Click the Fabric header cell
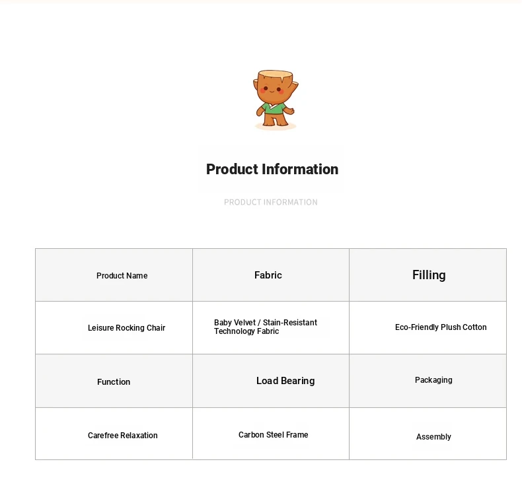522x493 pixels. pyautogui.click(x=271, y=275)
